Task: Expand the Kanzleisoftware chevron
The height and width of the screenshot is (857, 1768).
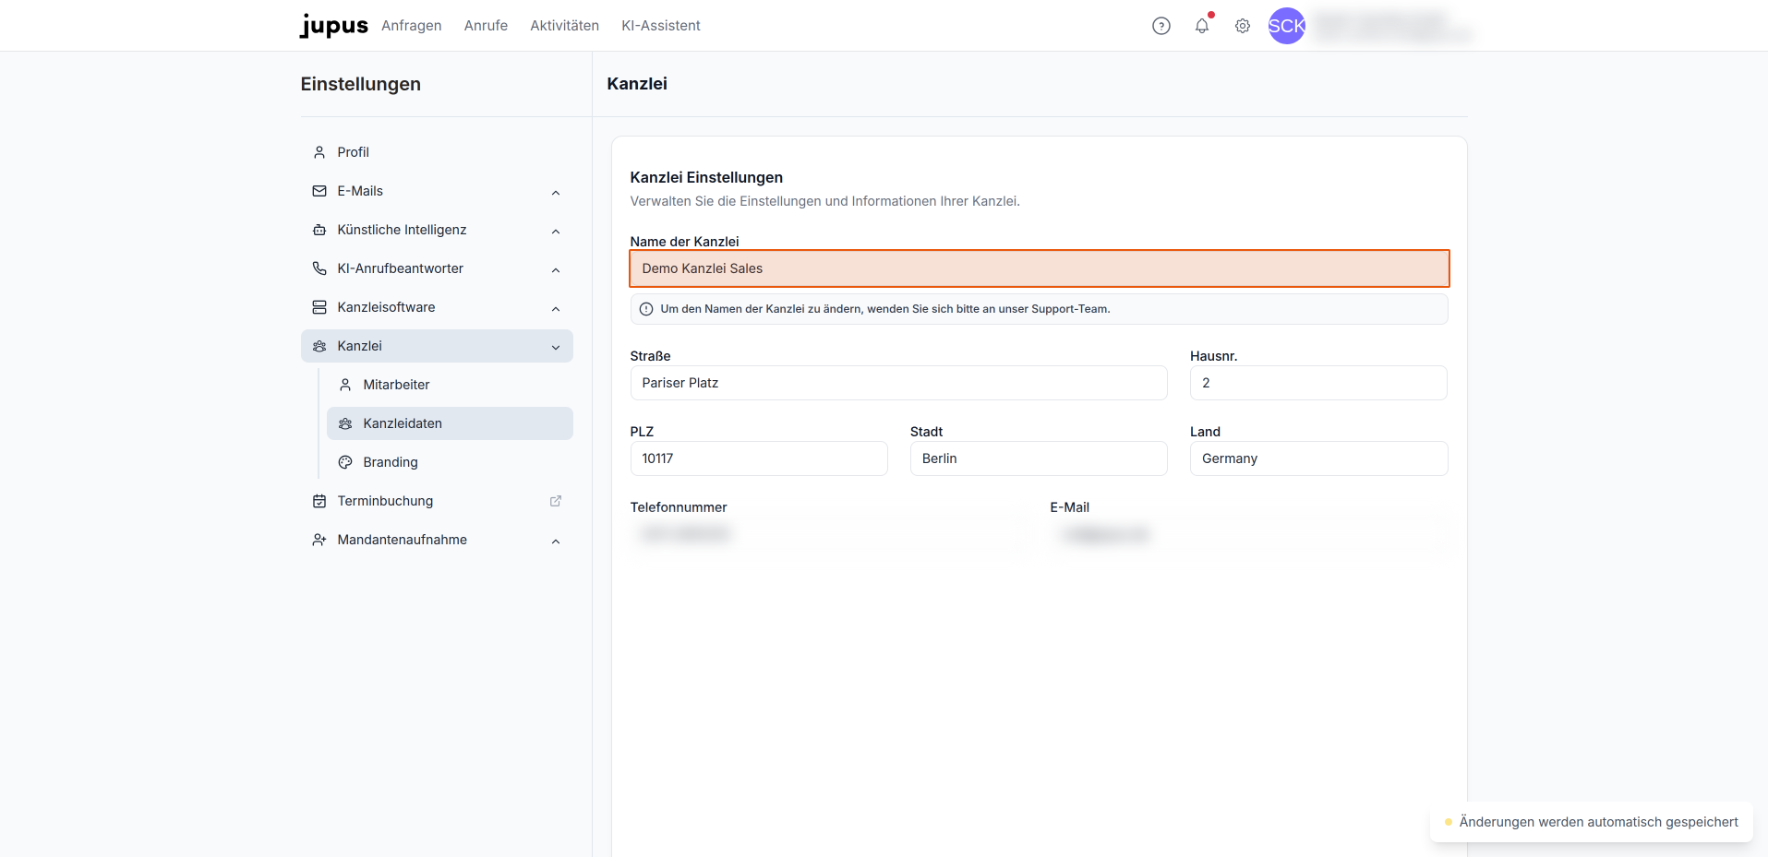Action: [x=556, y=308]
